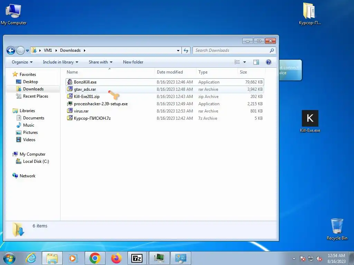354x265 pixels.
Task: Open the address bar history dropdown
Action: (x=178, y=50)
